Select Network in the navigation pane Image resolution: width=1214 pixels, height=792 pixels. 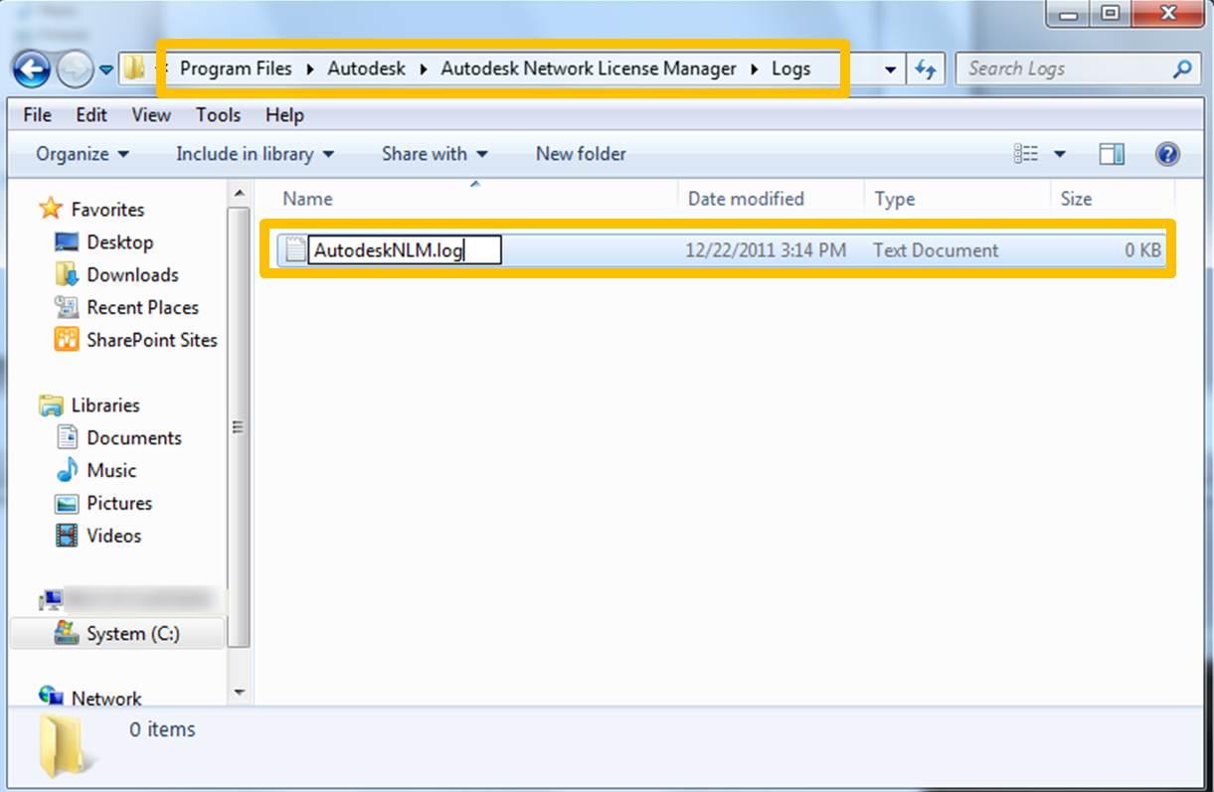106,699
